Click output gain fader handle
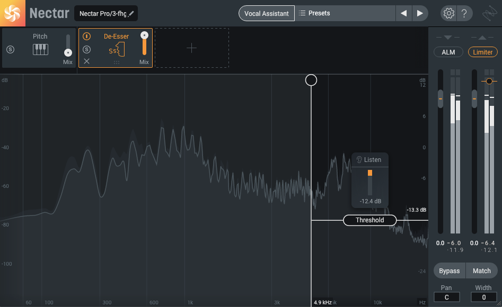 [474, 99]
